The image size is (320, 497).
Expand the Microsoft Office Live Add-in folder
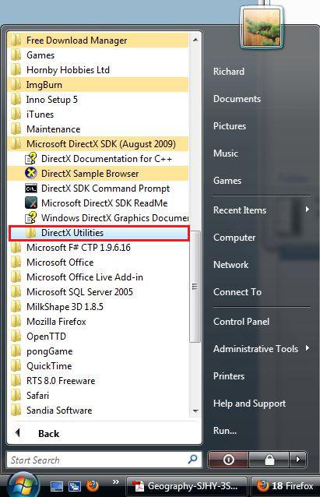[98, 277]
